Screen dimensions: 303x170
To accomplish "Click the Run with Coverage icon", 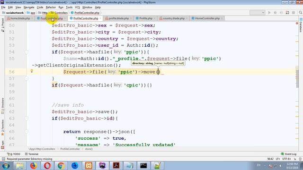I will pos(281,13).
